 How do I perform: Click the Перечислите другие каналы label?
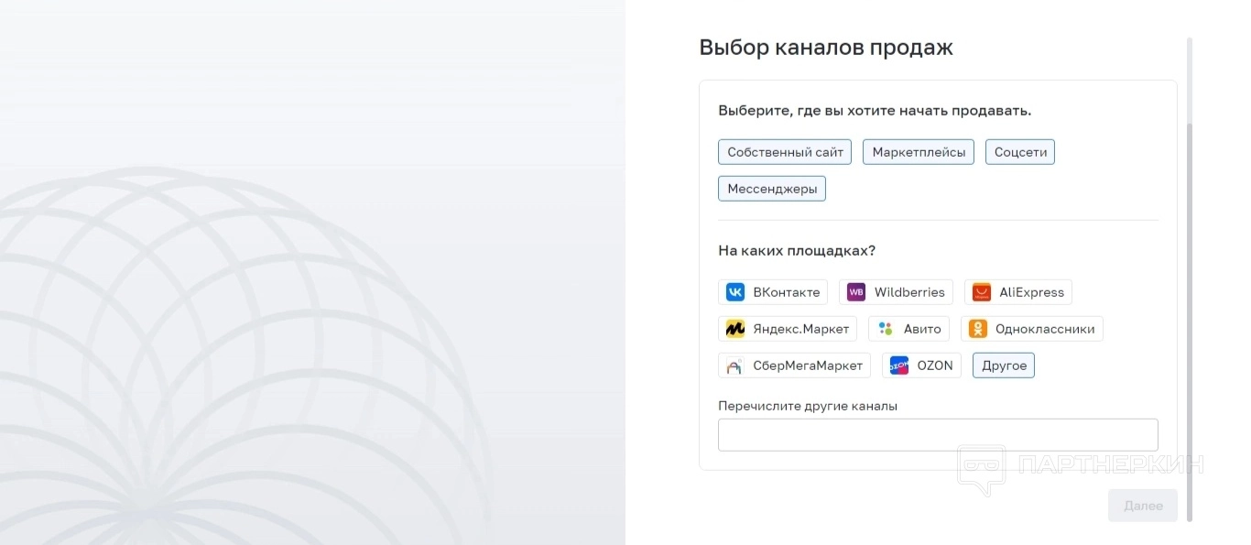[x=808, y=406]
